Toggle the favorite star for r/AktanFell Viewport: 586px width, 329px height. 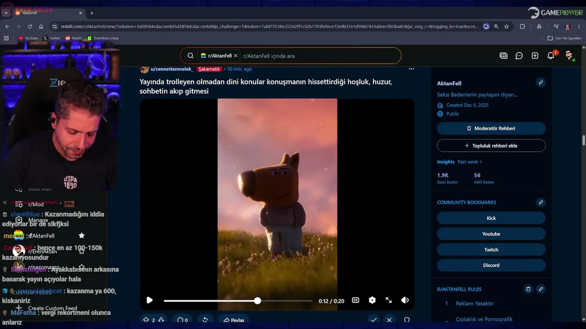click(x=81, y=235)
